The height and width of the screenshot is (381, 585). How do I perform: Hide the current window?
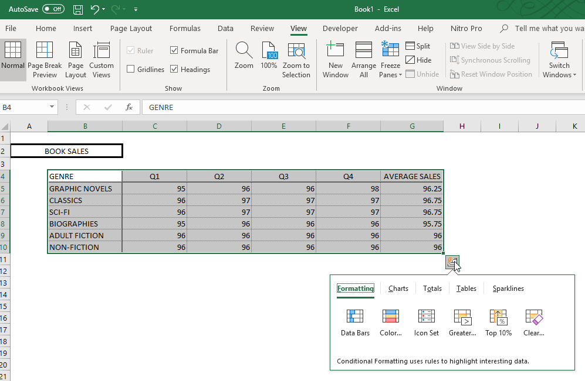(x=418, y=60)
